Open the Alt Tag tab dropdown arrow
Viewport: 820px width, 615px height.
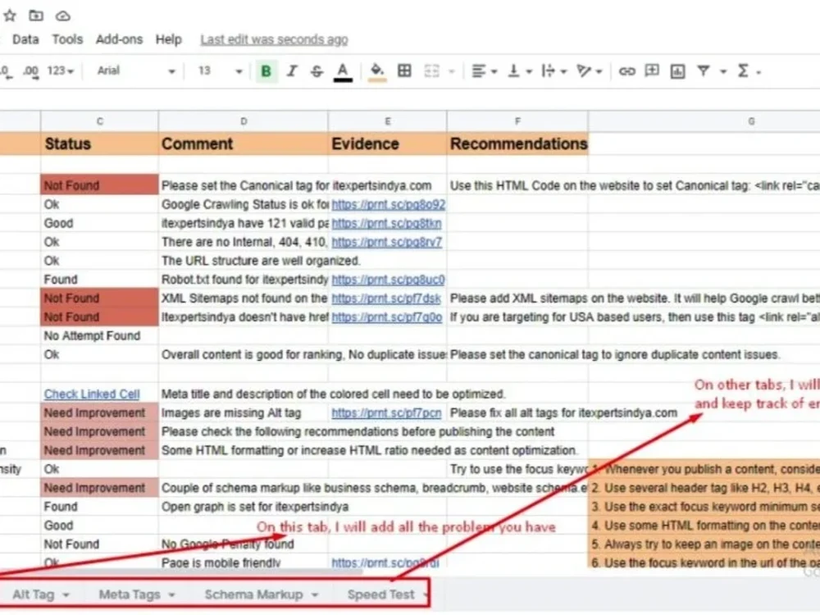(66, 595)
